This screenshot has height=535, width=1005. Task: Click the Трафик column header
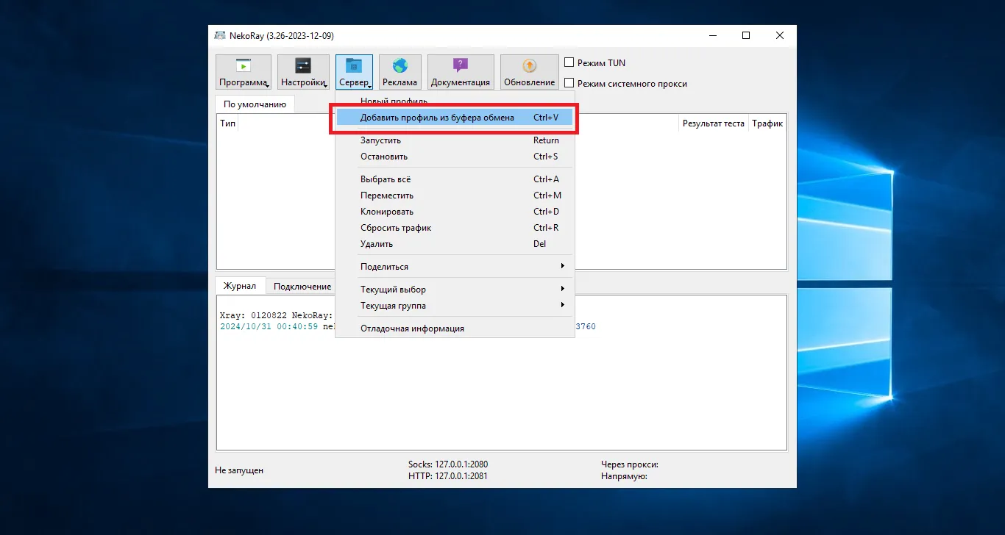pos(767,123)
